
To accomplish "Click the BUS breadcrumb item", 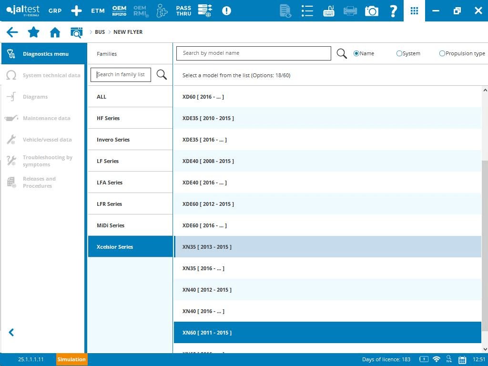I will (x=100, y=32).
